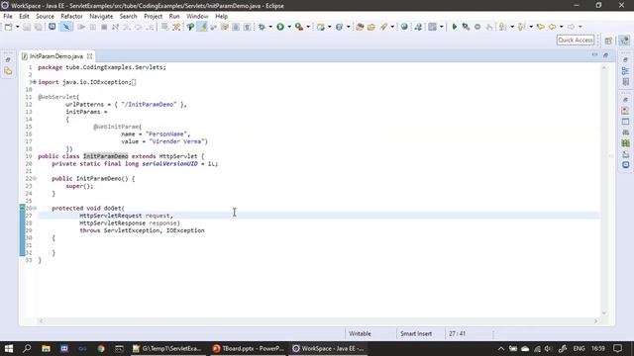Toggle Use Step Filters icon

tap(176, 27)
